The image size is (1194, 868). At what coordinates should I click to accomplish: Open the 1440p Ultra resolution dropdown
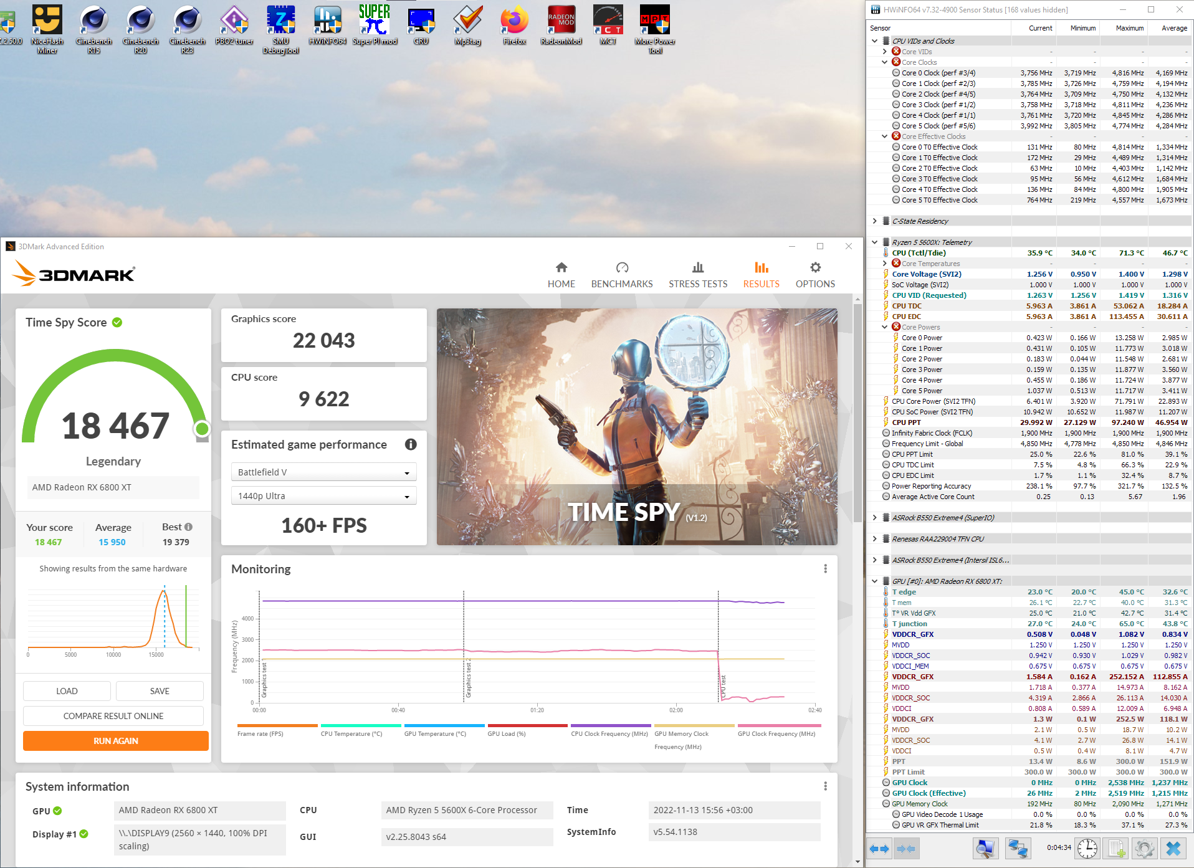[323, 496]
